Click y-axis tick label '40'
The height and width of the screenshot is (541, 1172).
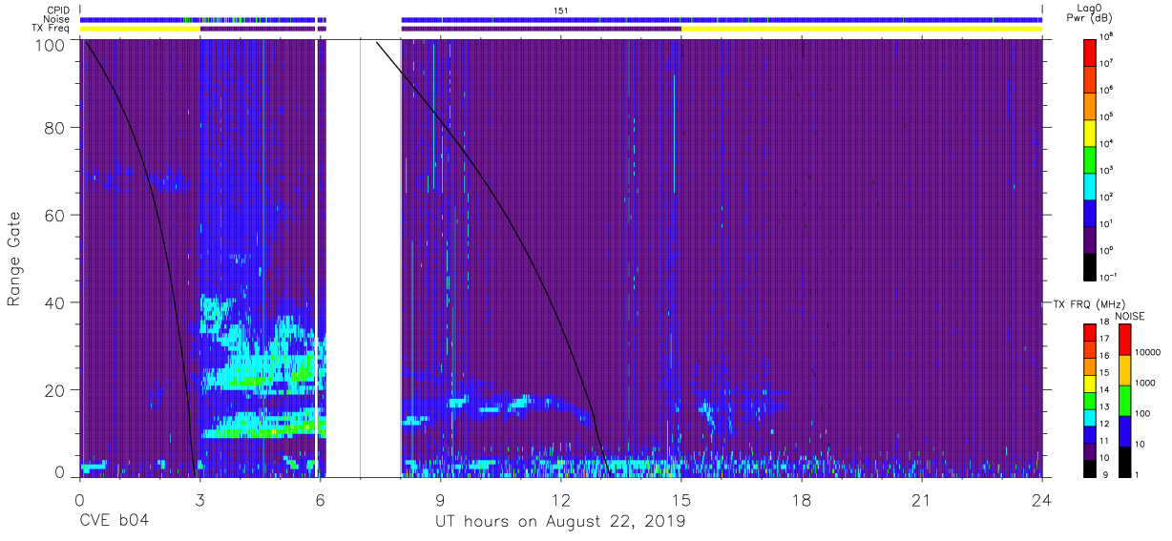click(55, 302)
